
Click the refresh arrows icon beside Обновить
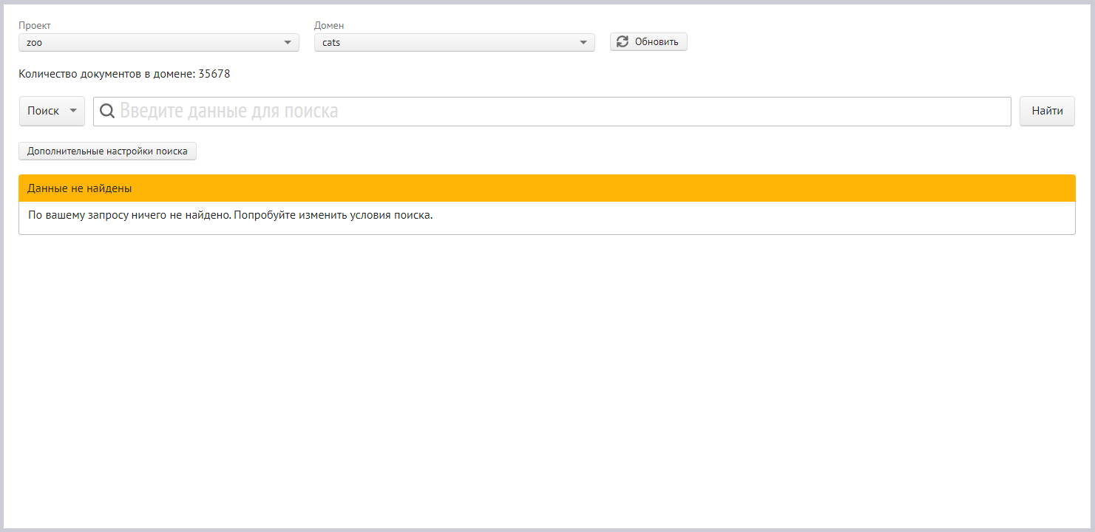pyautogui.click(x=623, y=42)
